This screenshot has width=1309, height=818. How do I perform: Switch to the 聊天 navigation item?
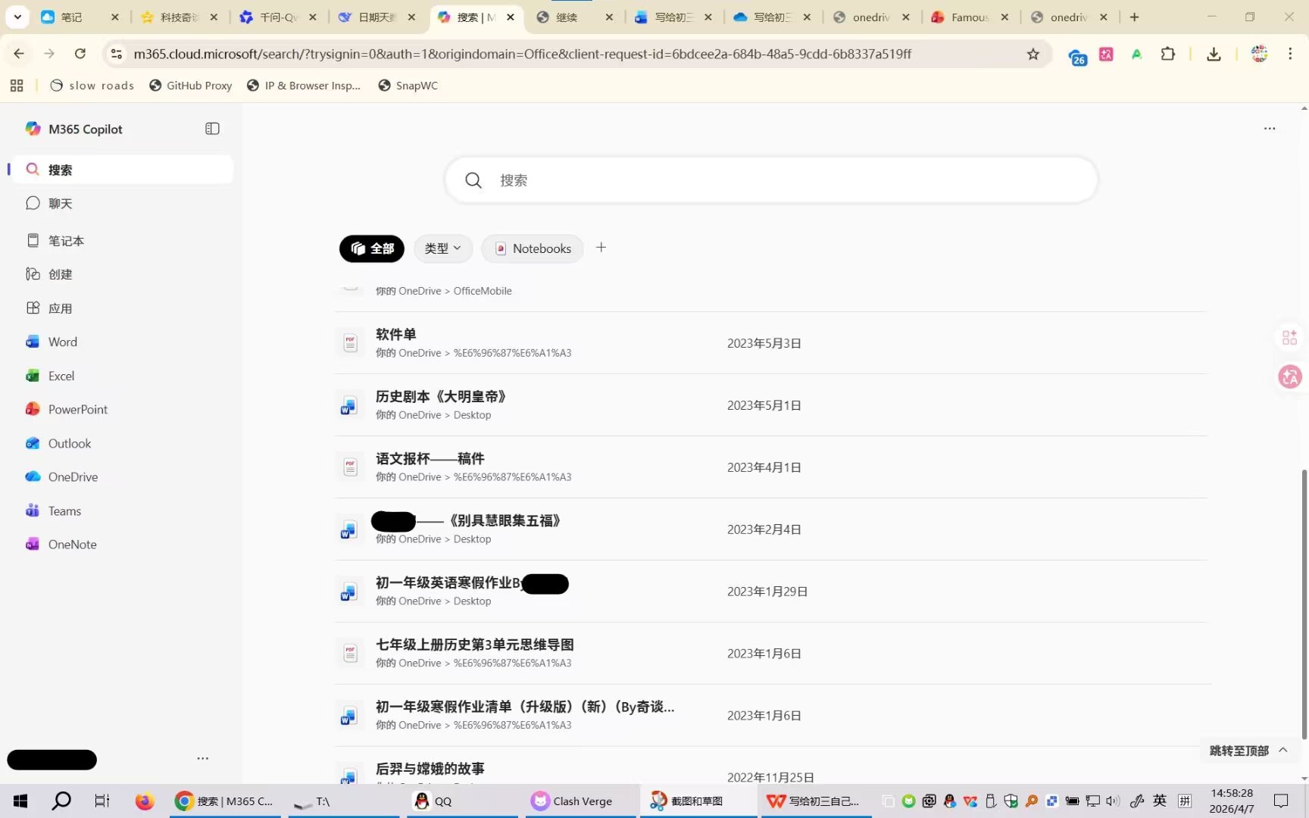click(61, 203)
